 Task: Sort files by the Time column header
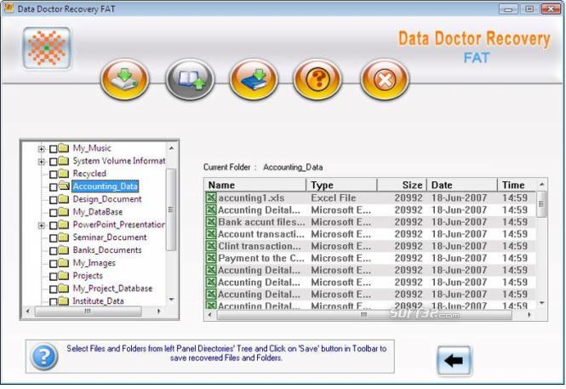pyautogui.click(x=517, y=185)
